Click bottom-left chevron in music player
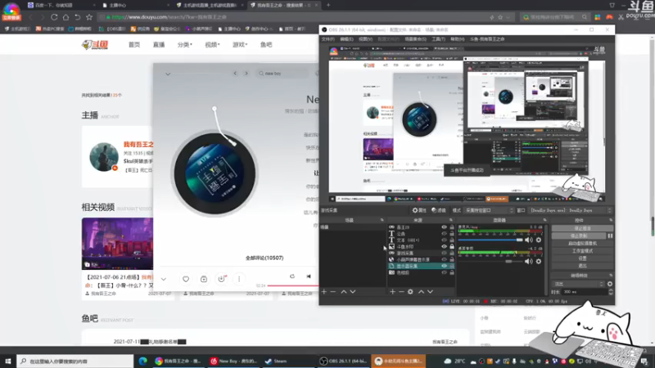The width and height of the screenshot is (655, 368). (164, 279)
